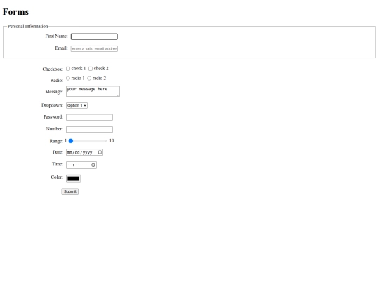Screen dimensions: 379x284
Task: Tick the check 2 checkbox
Action: click(91, 69)
